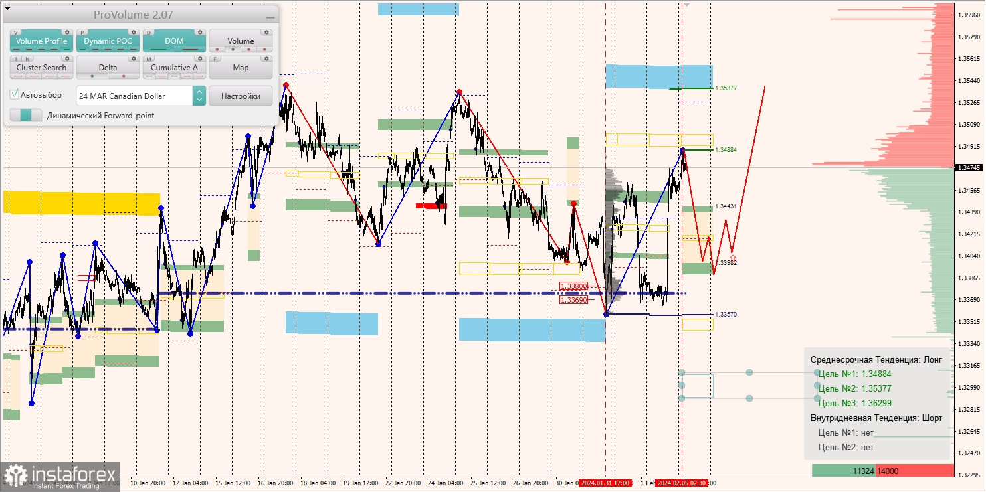Select the 2024.01.31 17:00 date marker
Viewport: 986px width, 492px height.
(605, 483)
